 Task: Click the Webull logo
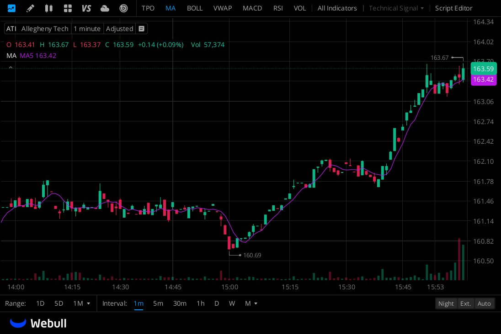coord(38,323)
